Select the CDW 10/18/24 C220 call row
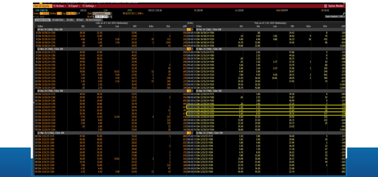 47,39
